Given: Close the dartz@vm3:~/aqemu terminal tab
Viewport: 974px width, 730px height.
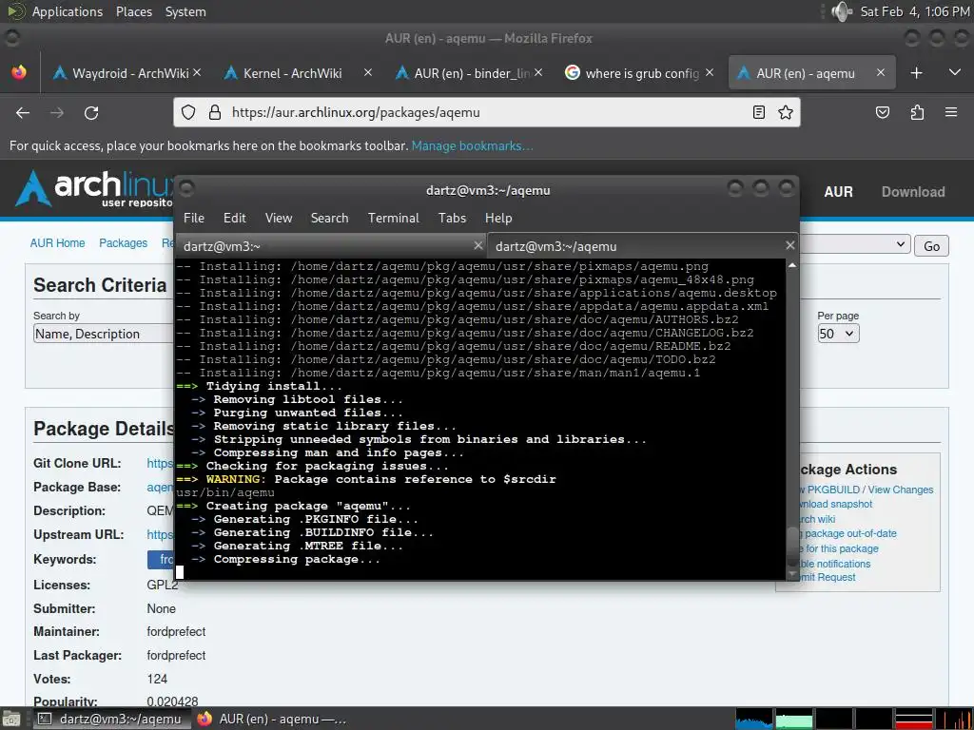Looking at the screenshot, I should coord(790,245).
